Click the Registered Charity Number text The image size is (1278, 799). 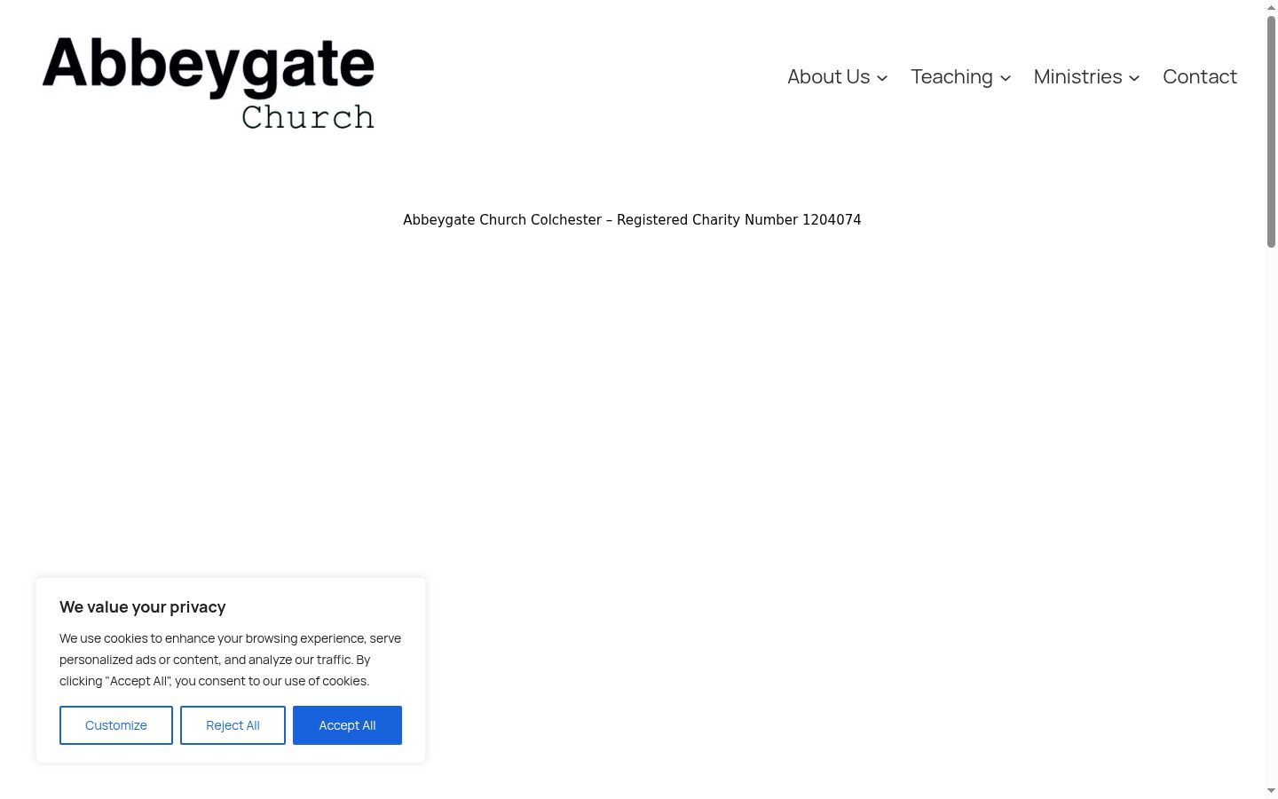(632, 220)
